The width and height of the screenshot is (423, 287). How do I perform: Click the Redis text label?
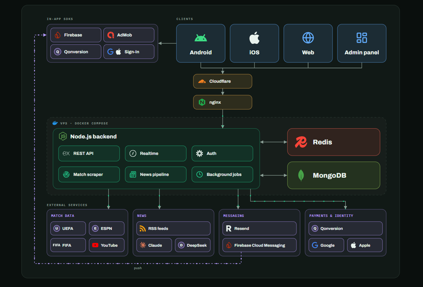(322, 142)
